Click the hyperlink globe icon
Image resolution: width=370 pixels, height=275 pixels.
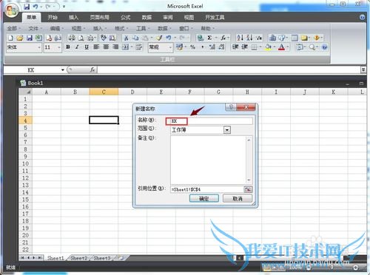tap(200, 38)
